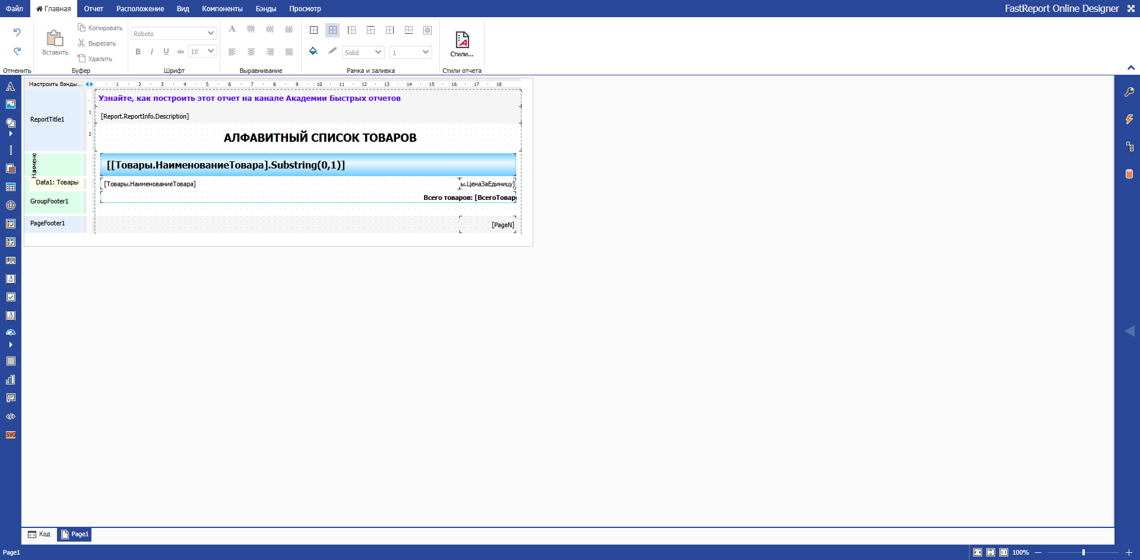
Task: Open the Data database panel
Action: (1129, 174)
